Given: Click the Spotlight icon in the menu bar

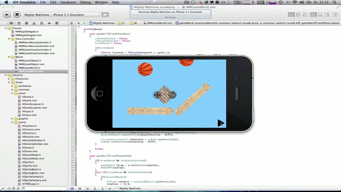Looking at the screenshot, I should pyautogui.click(x=335, y=2).
